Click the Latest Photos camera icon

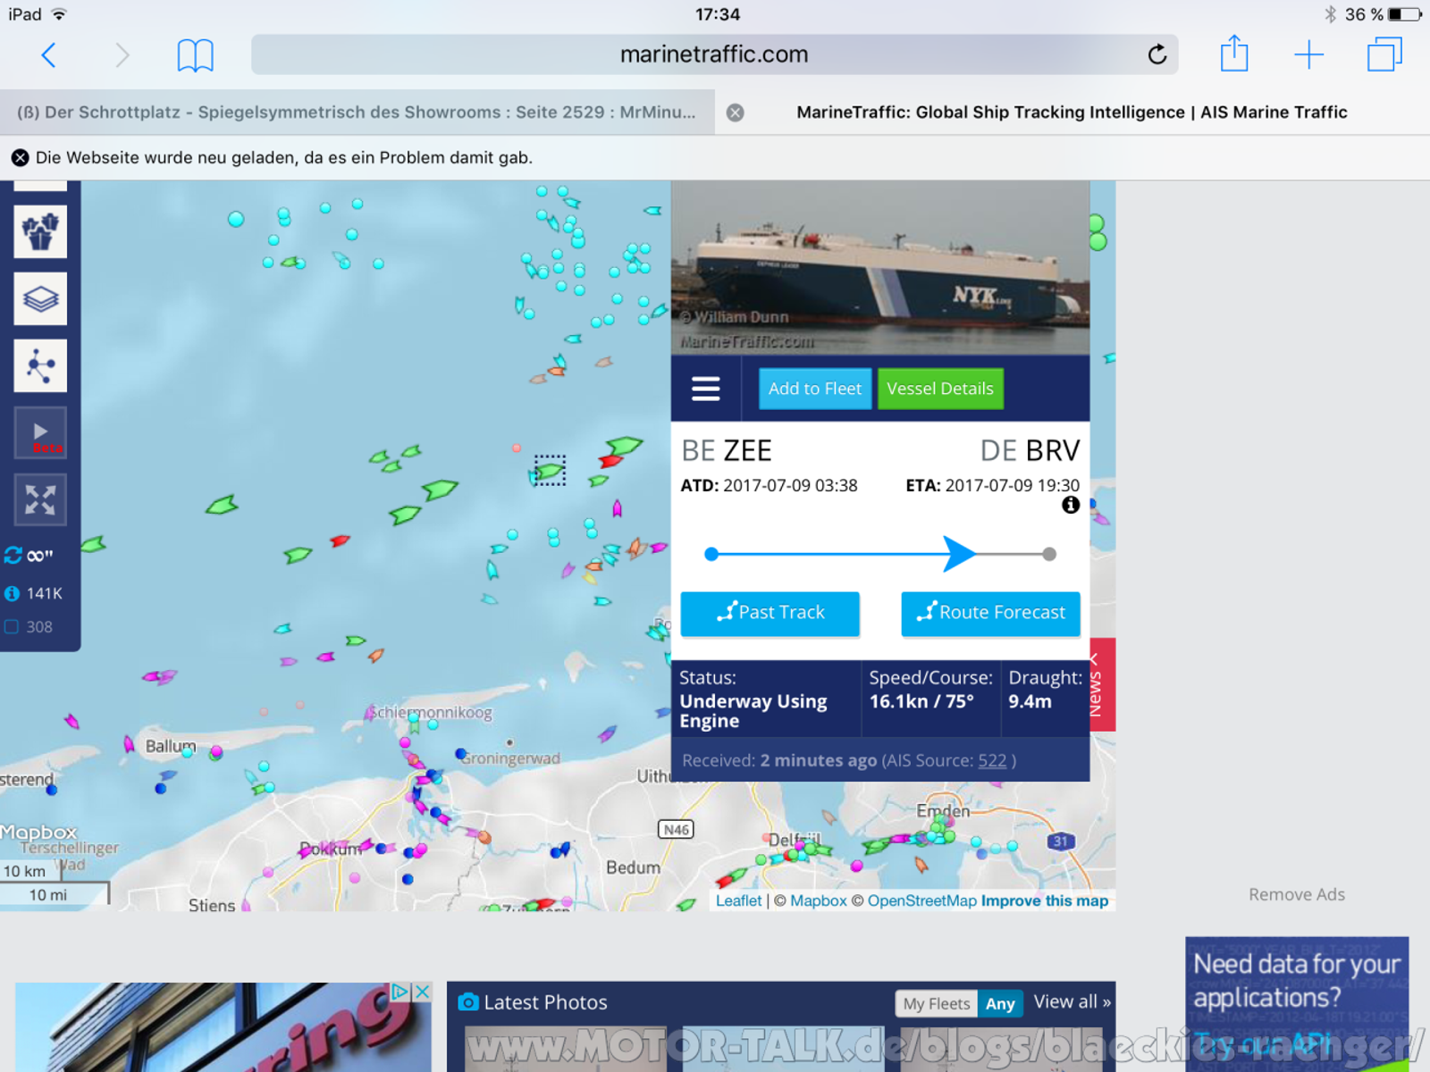click(x=468, y=1002)
